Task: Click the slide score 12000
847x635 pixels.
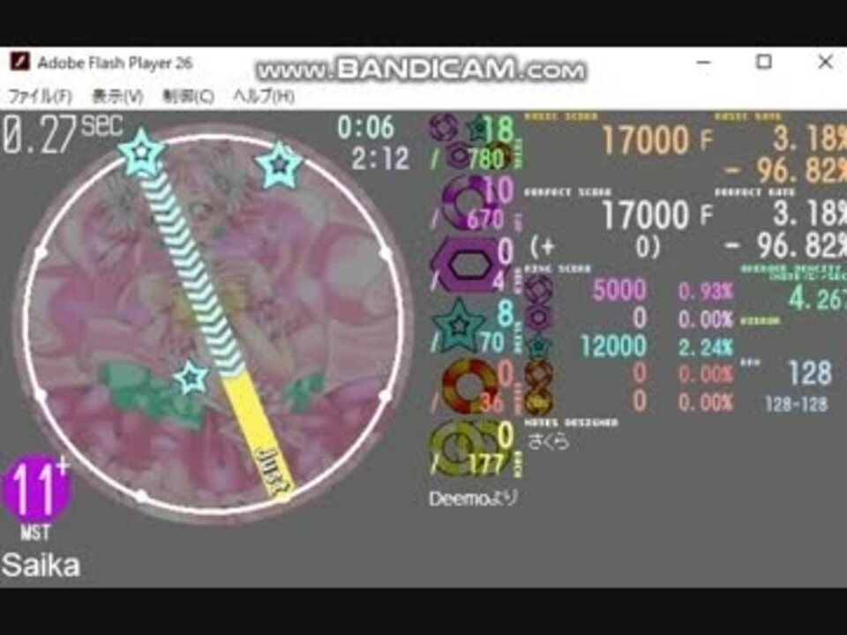Action: pyautogui.click(x=614, y=346)
